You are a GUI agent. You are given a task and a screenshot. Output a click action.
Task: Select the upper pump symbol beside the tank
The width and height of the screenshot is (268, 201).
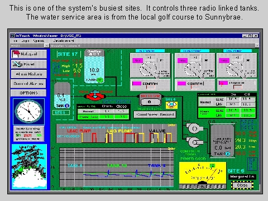click(194, 128)
